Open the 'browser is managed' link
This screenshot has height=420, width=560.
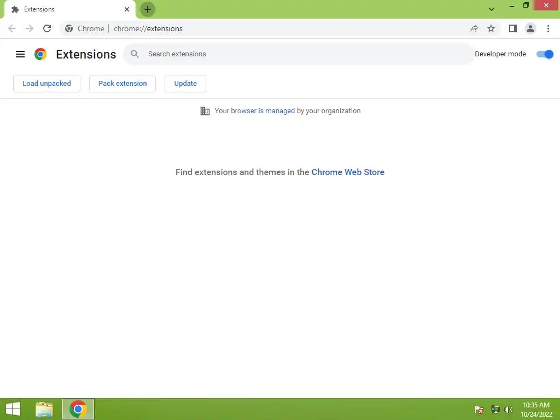(x=263, y=110)
